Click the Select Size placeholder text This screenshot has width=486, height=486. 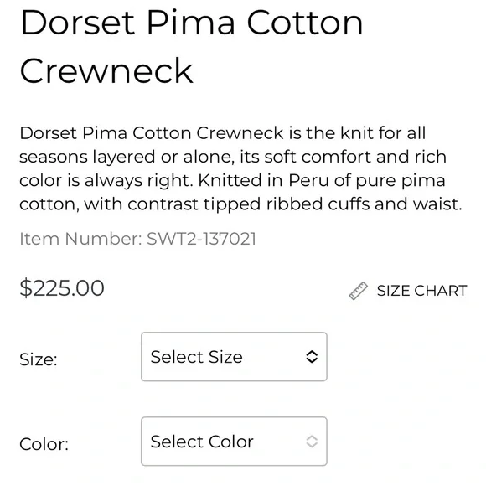(x=197, y=357)
